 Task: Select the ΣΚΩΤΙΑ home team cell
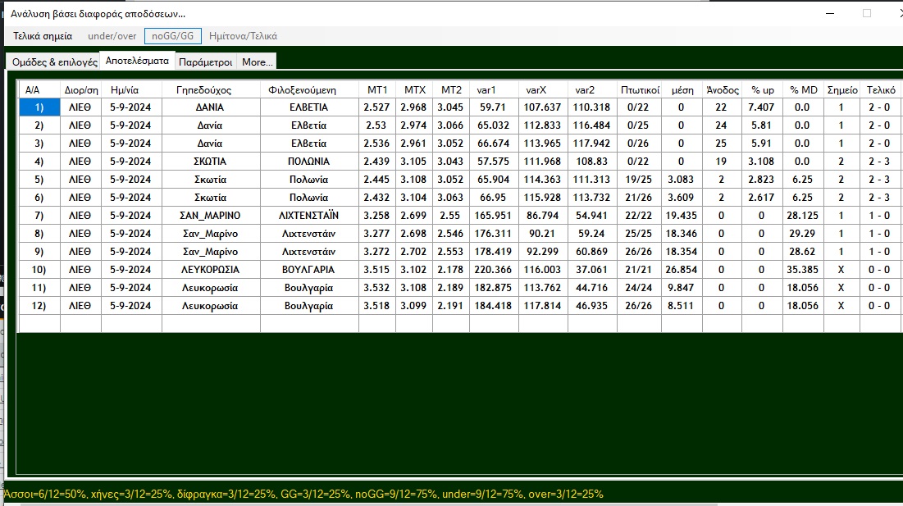(x=210, y=162)
